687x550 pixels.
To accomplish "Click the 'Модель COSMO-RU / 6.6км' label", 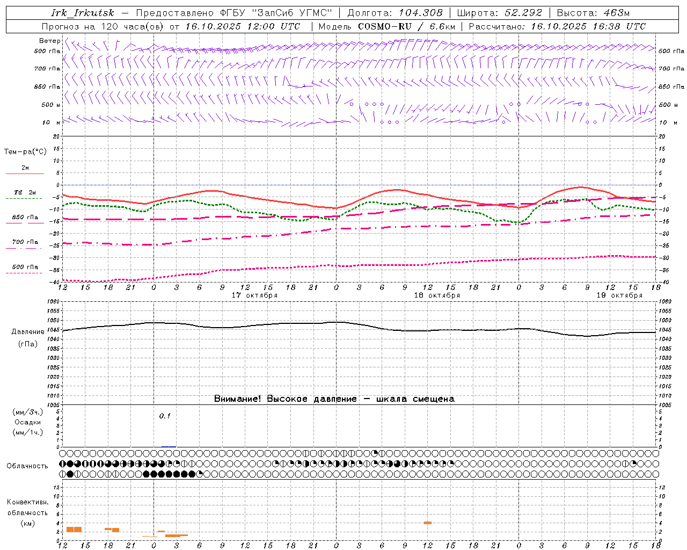I will pyautogui.click(x=387, y=26).
